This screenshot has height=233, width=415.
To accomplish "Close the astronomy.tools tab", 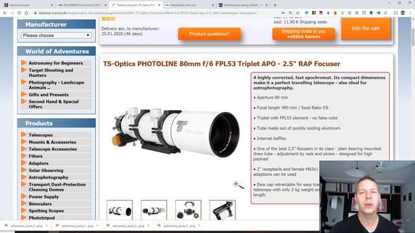I will point(52,5).
